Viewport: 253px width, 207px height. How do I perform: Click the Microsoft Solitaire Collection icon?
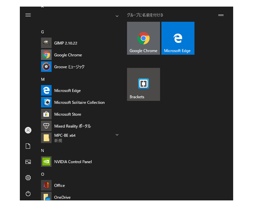pos(46,102)
